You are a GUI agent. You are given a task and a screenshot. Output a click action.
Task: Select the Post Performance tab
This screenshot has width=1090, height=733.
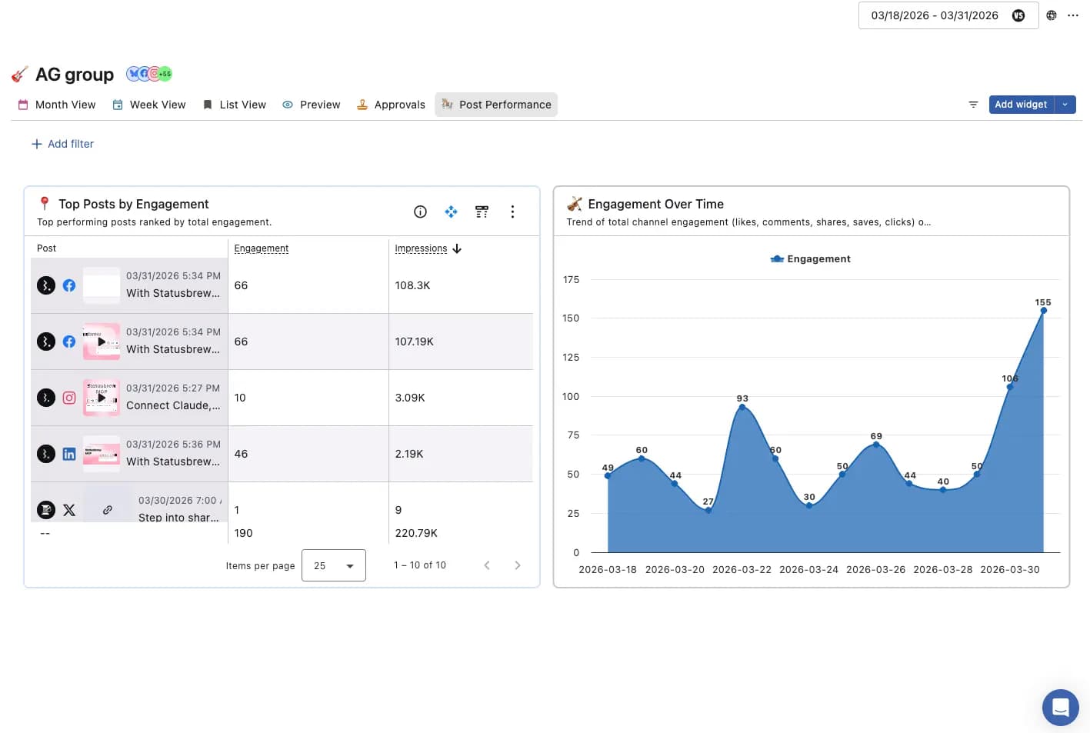pos(496,105)
